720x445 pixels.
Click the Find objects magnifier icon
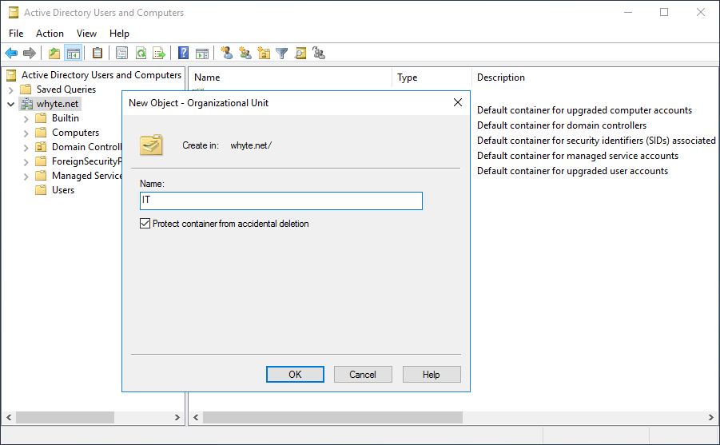300,54
